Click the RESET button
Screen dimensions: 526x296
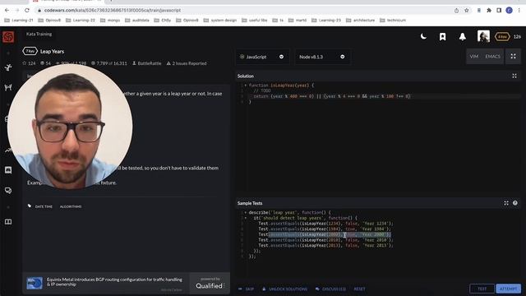click(359, 289)
